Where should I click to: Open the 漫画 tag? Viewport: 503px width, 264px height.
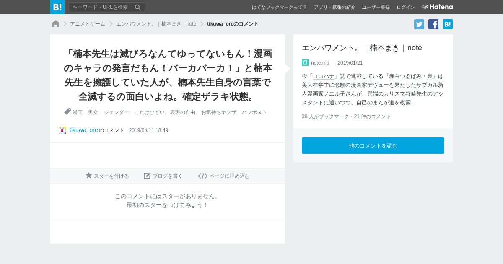tap(78, 112)
